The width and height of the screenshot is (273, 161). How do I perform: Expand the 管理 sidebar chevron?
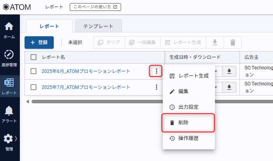(16, 139)
